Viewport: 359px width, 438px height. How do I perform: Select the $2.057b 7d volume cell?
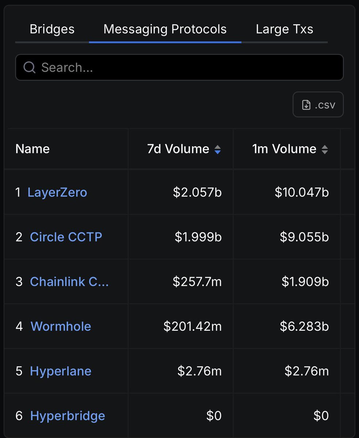[x=181, y=192]
